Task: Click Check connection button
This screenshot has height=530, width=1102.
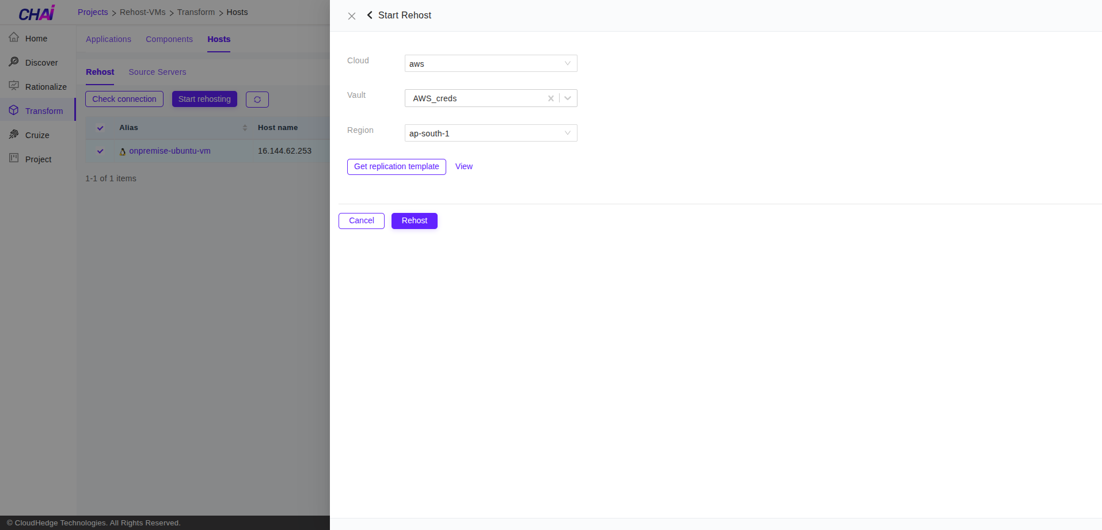Action: point(124,99)
